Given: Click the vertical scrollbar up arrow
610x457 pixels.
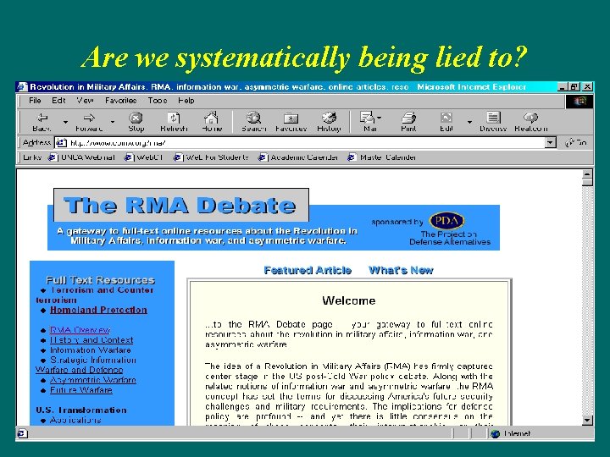Looking at the screenshot, I should click(587, 173).
